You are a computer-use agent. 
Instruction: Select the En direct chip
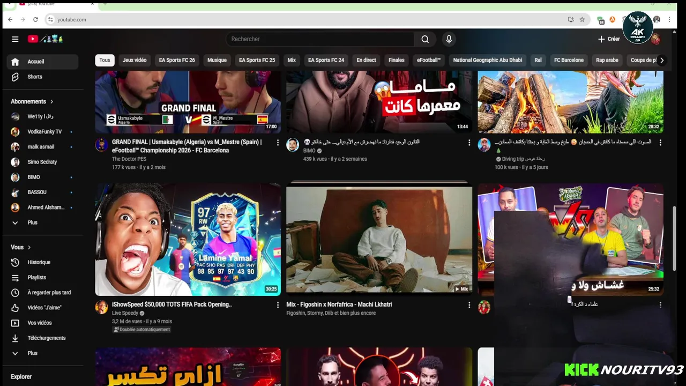(366, 60)
